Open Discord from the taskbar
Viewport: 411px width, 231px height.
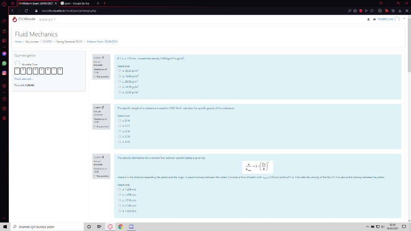tap(131, 227)
